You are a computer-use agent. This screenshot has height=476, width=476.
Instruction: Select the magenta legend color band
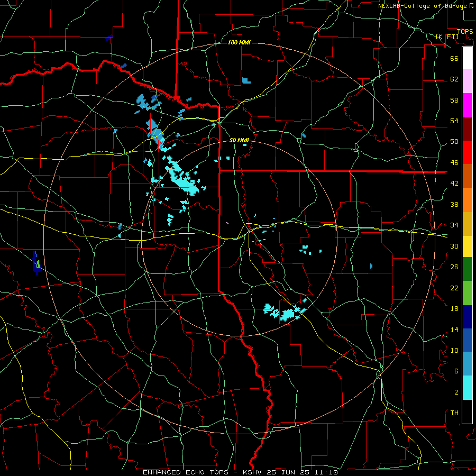coord(467,105)
